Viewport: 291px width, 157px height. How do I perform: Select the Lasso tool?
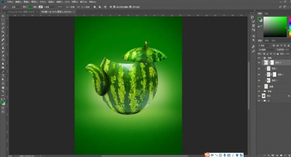[3, 24]
